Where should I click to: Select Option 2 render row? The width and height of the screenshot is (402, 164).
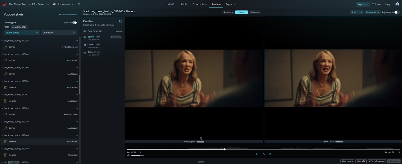point(103,46)
